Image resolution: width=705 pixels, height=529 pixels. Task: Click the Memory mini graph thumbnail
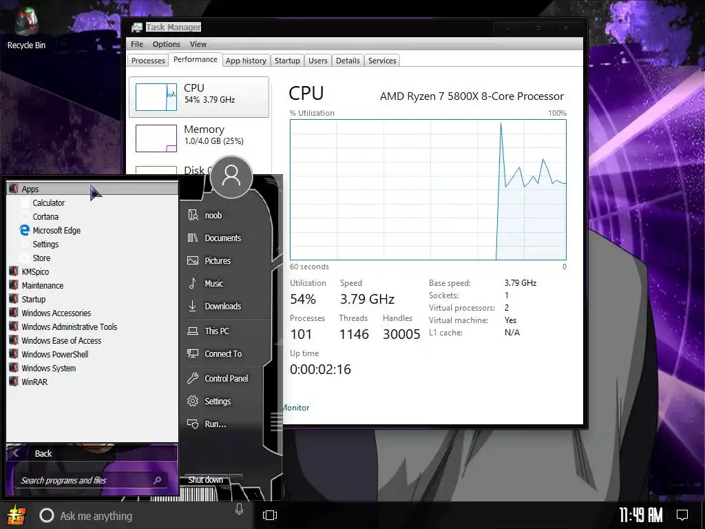click(156, 138)
